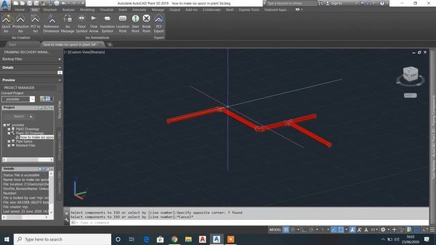Click the customization menu icon in status bar
This screenshot has height=245, width=436.
(433, 229)
